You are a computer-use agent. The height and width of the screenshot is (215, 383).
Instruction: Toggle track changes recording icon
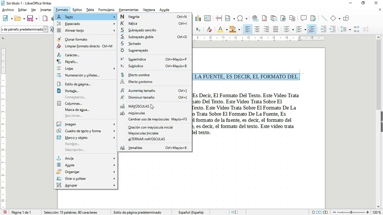pos(313,19)
